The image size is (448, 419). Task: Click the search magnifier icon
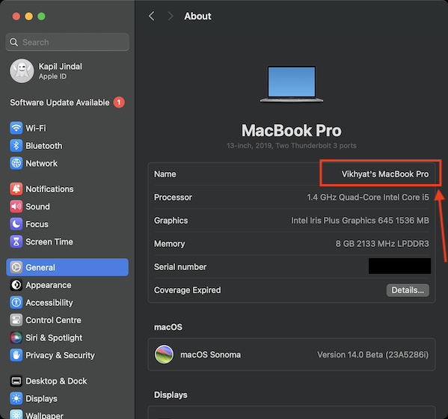click(x=13, y=43)
